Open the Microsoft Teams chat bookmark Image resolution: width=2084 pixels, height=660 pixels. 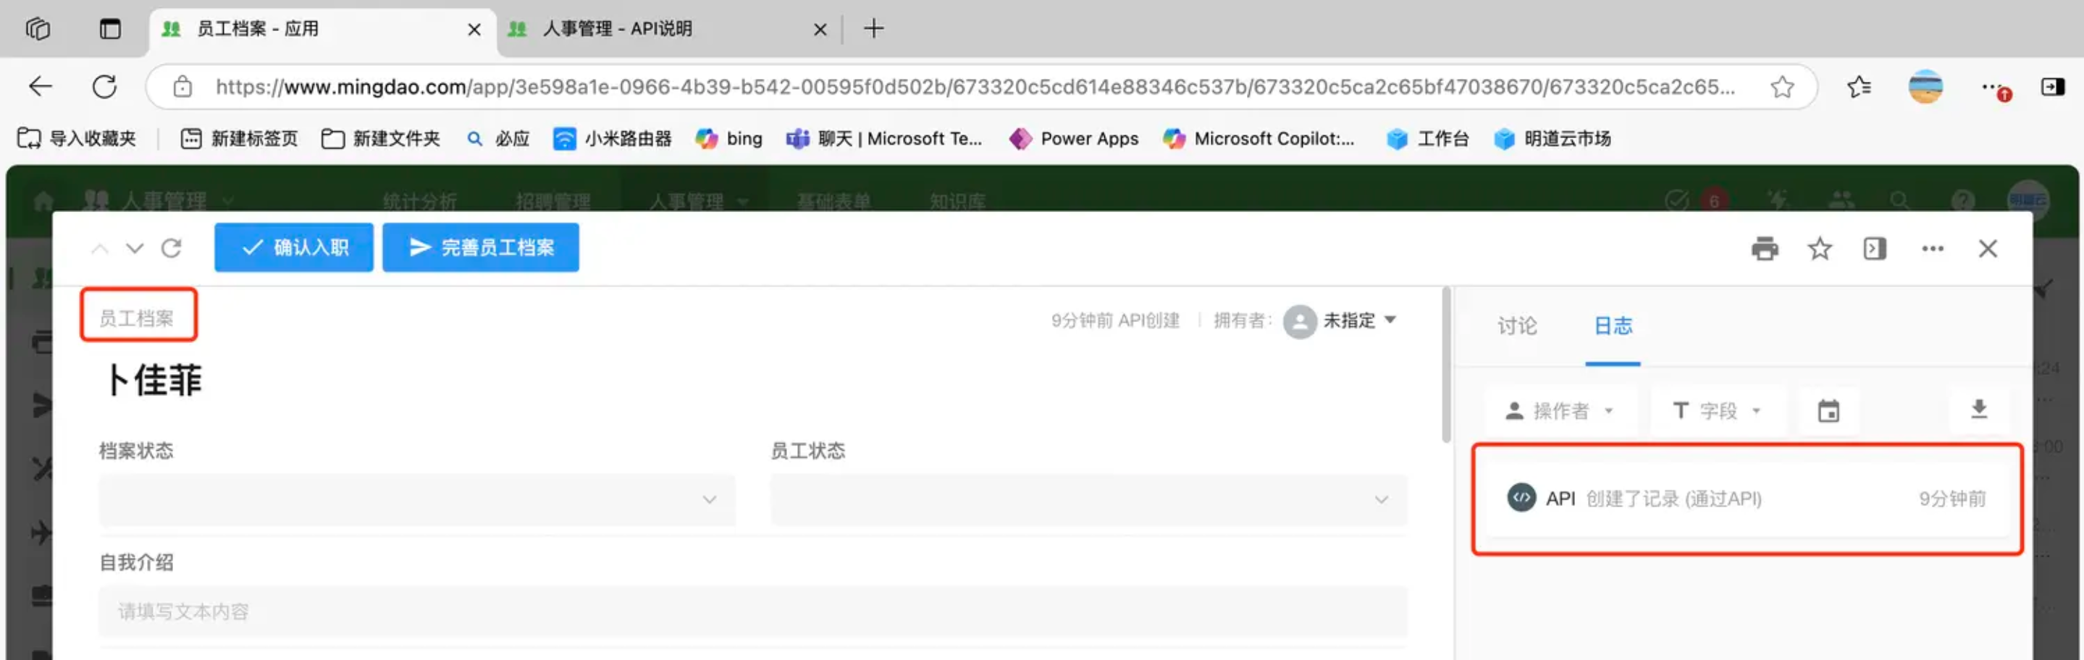[x=884, y=139]
